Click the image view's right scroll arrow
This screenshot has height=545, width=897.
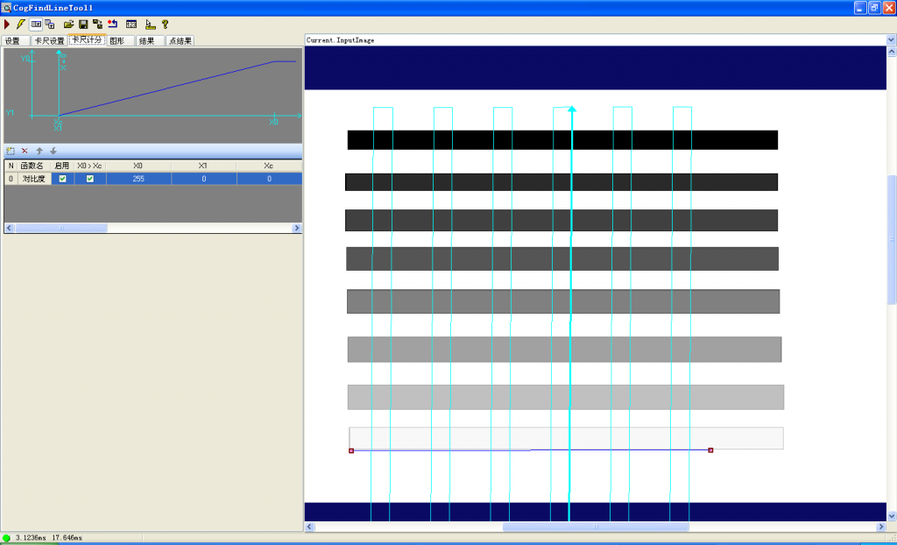point(881,527)
